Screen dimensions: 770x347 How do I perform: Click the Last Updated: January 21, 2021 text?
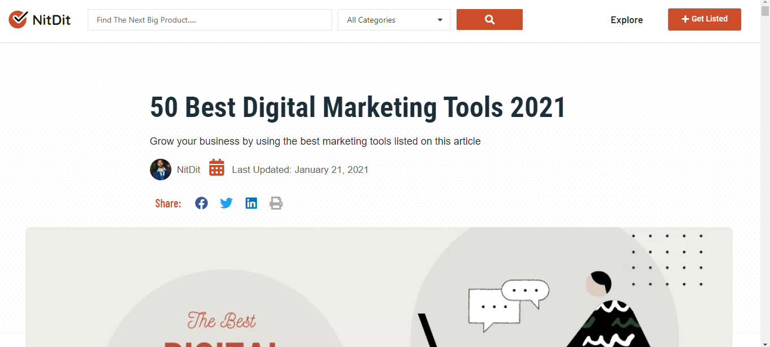pos(300,170)
